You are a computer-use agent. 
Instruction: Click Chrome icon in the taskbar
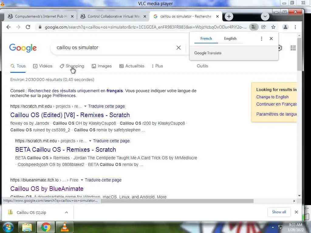pos(46,227)
